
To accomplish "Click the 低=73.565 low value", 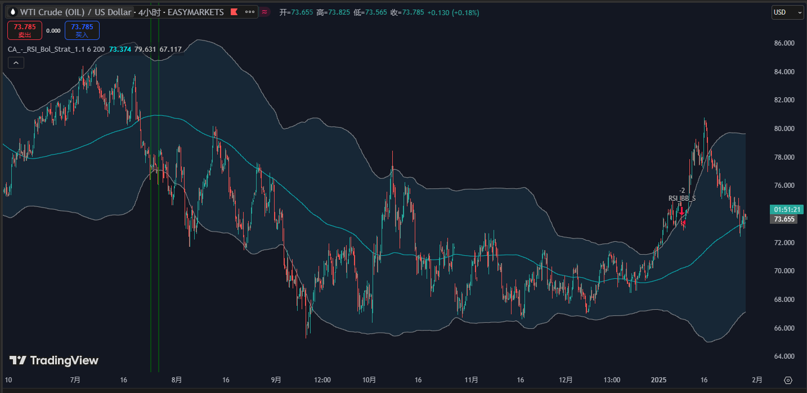I will (370, 12).
